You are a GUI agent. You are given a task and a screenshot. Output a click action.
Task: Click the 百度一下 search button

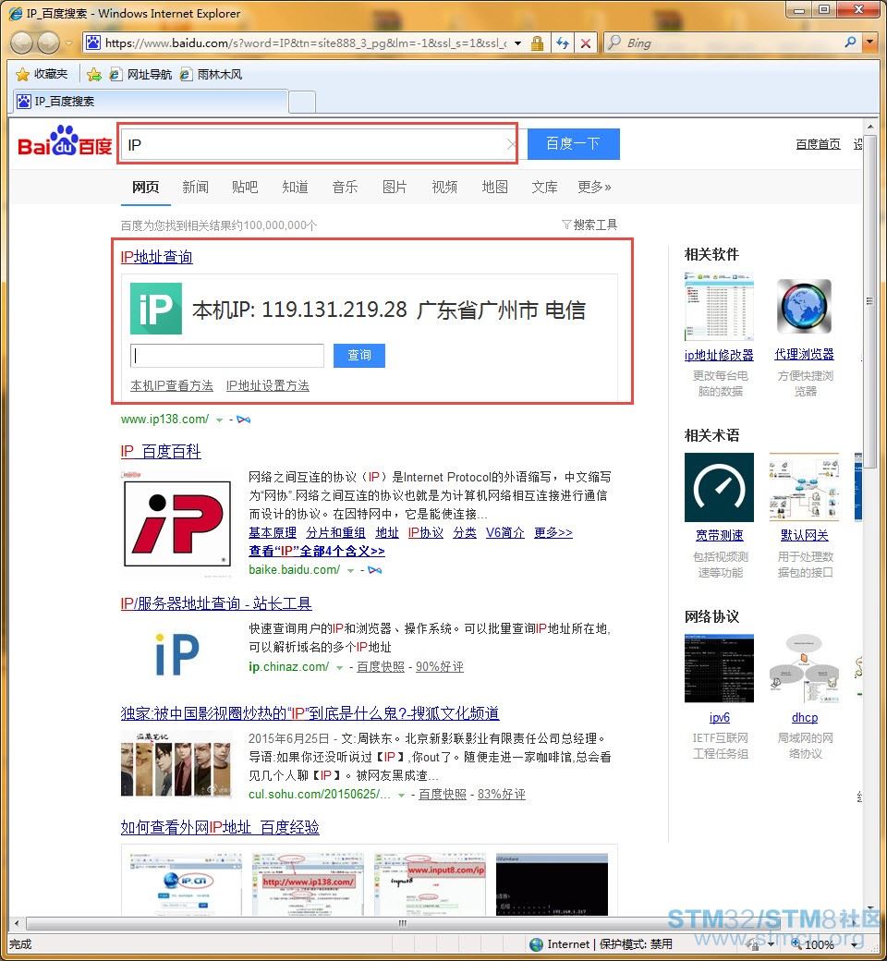573,144
